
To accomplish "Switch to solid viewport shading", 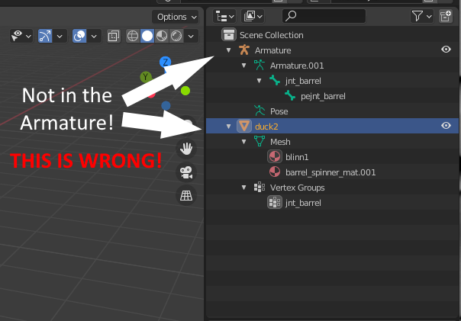I will coord(147,36).
